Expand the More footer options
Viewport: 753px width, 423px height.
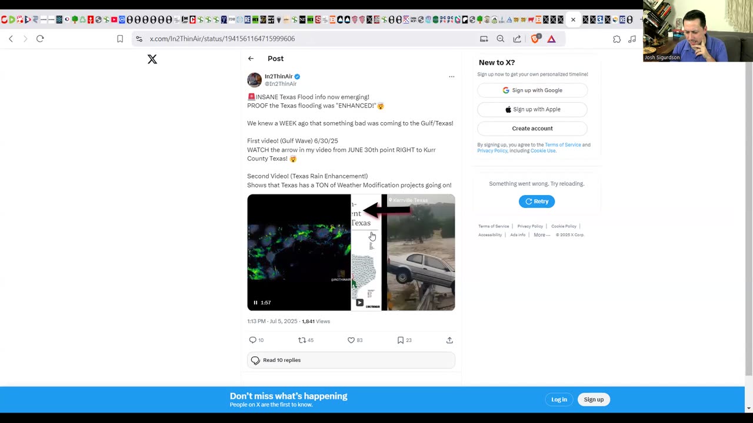542,235
